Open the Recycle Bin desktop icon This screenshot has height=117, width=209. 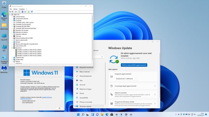click(4, 4)
